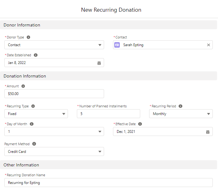
Task: Open the Recurring Period dropdown
Action: click(x=181, y=114)
